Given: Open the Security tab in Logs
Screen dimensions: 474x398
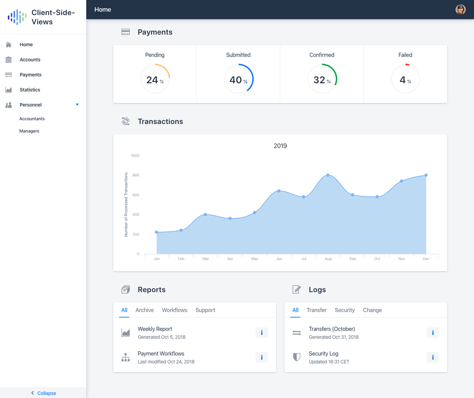Looking at the screenshot, I should tap(345, 310).
